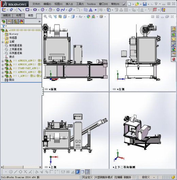Screen dimensions: 177x180
Task: Click the Mirror Entities icon
Action: pyautogui.click(x=121, y=10)
